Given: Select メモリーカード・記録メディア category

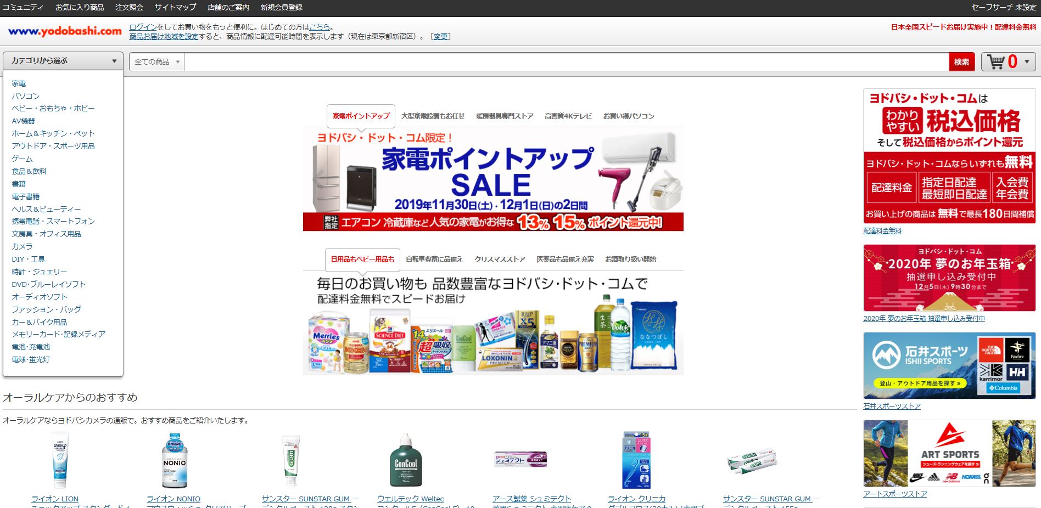Looking at the screenshot, I should [x=59, y=334].
